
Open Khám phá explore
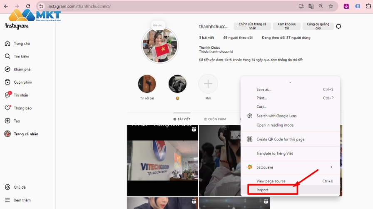(17, 69)
